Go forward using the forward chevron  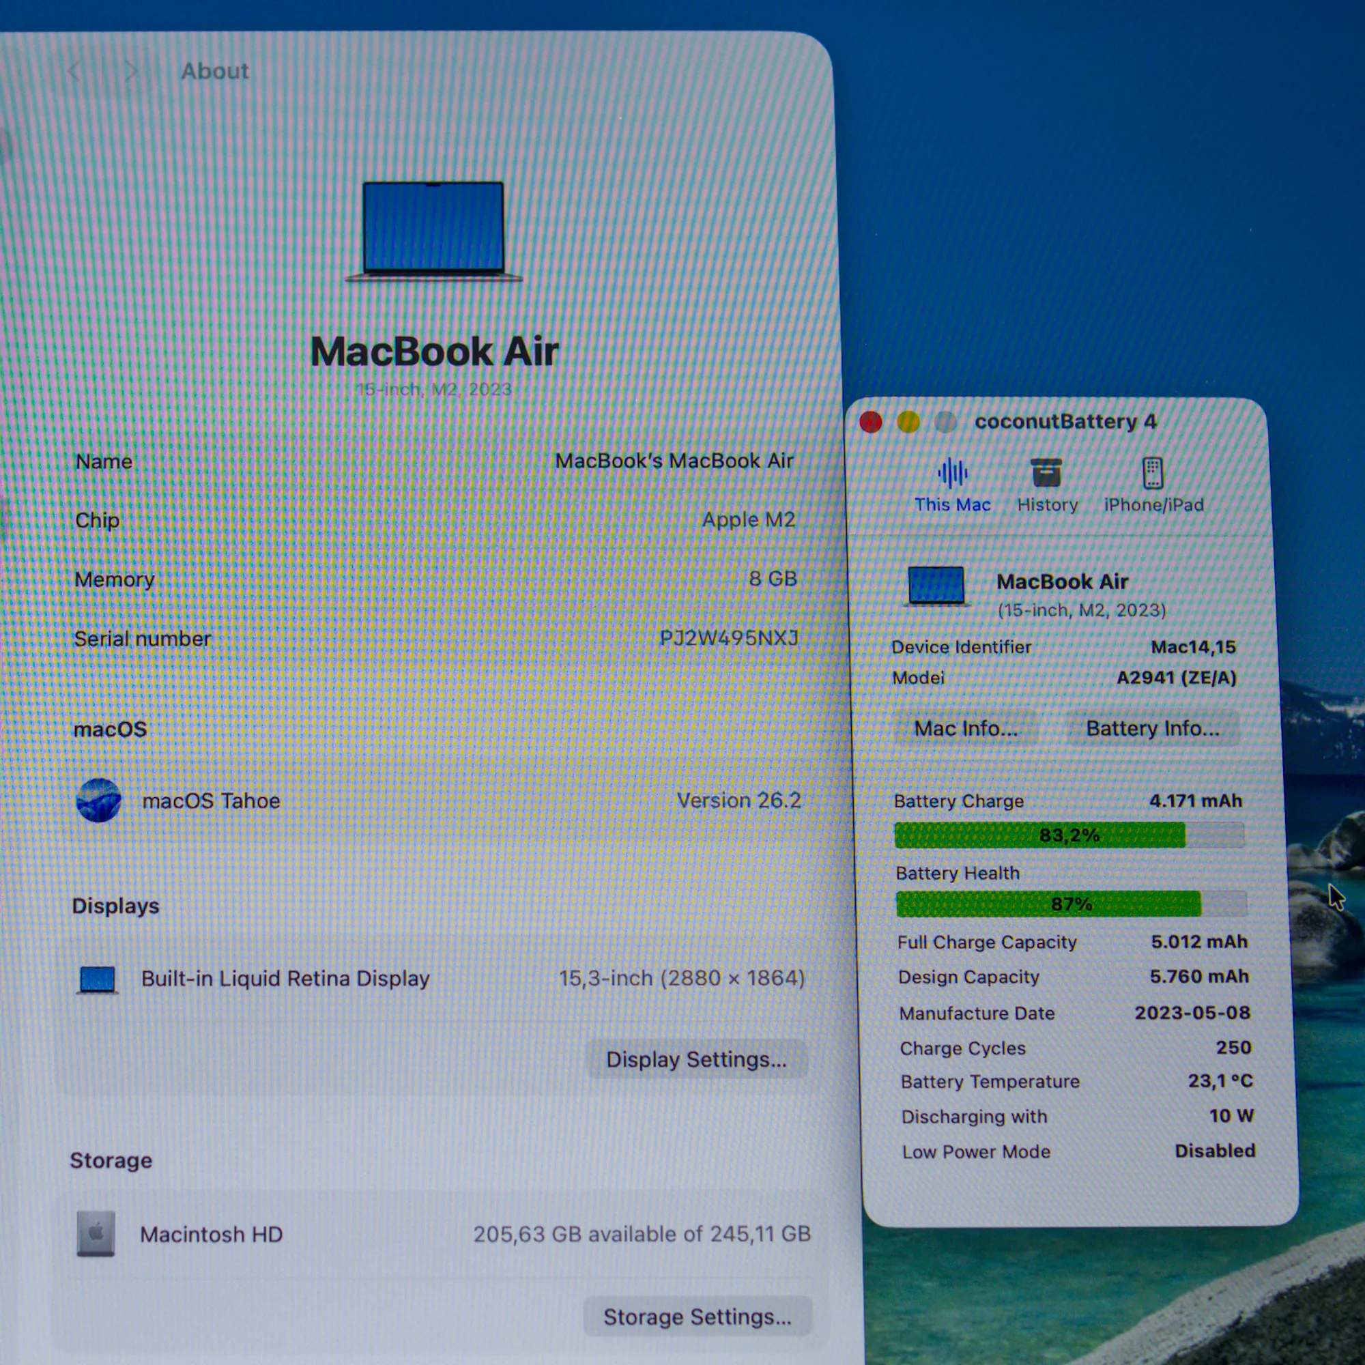(131, 71)
